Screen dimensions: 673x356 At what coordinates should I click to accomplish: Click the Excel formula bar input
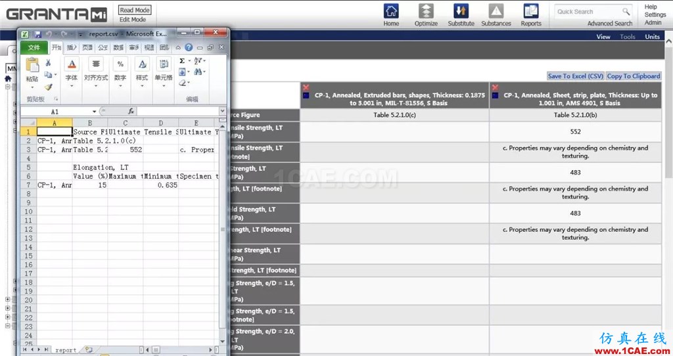pyautogui.click(x=177, y=111)
